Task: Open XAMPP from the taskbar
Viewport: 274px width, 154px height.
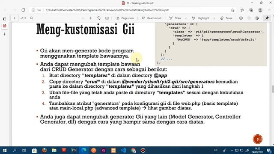Action: tap(113, 150)
